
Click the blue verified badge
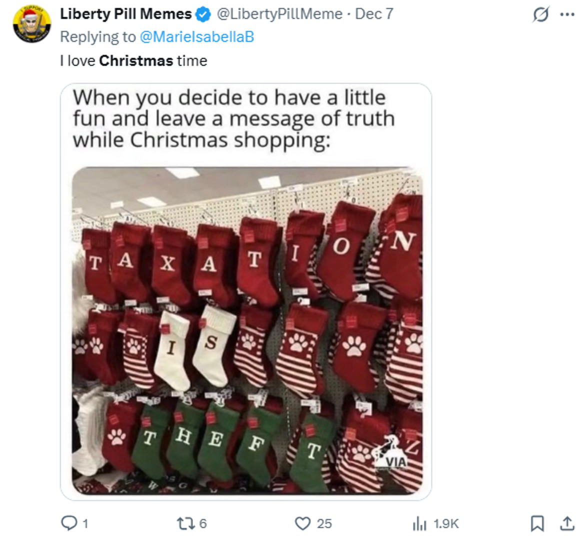[202, 14]
